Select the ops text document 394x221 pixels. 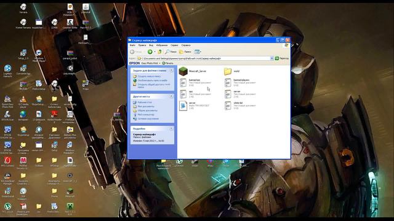click(196, 94)
